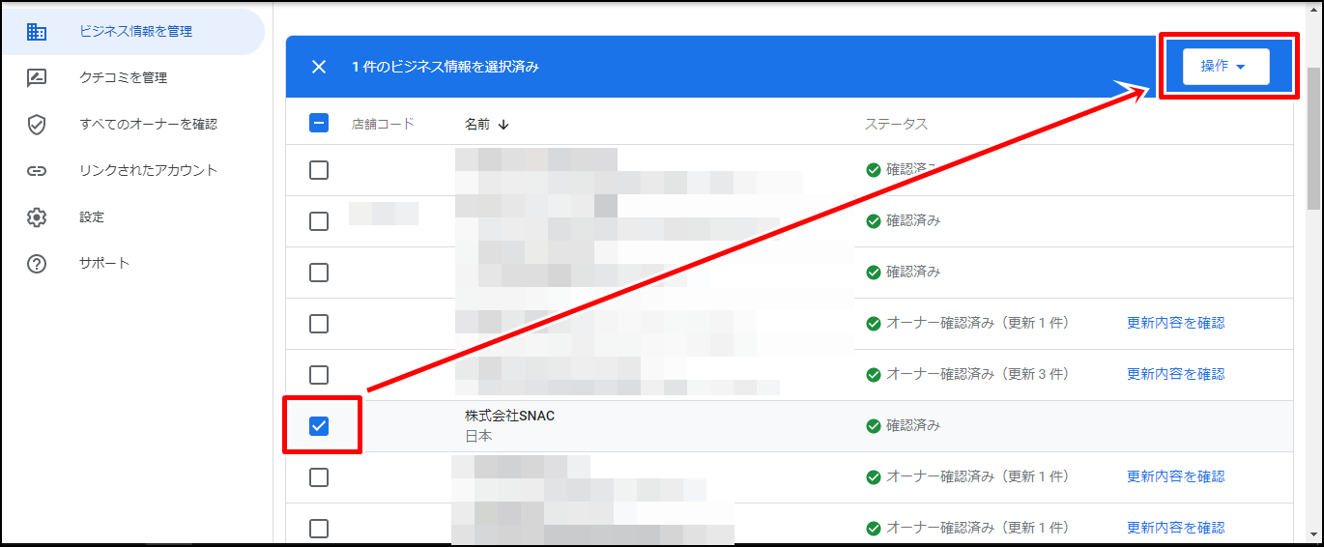Click the オーナー確認済み（更新 3 件）status

(977, 374)
